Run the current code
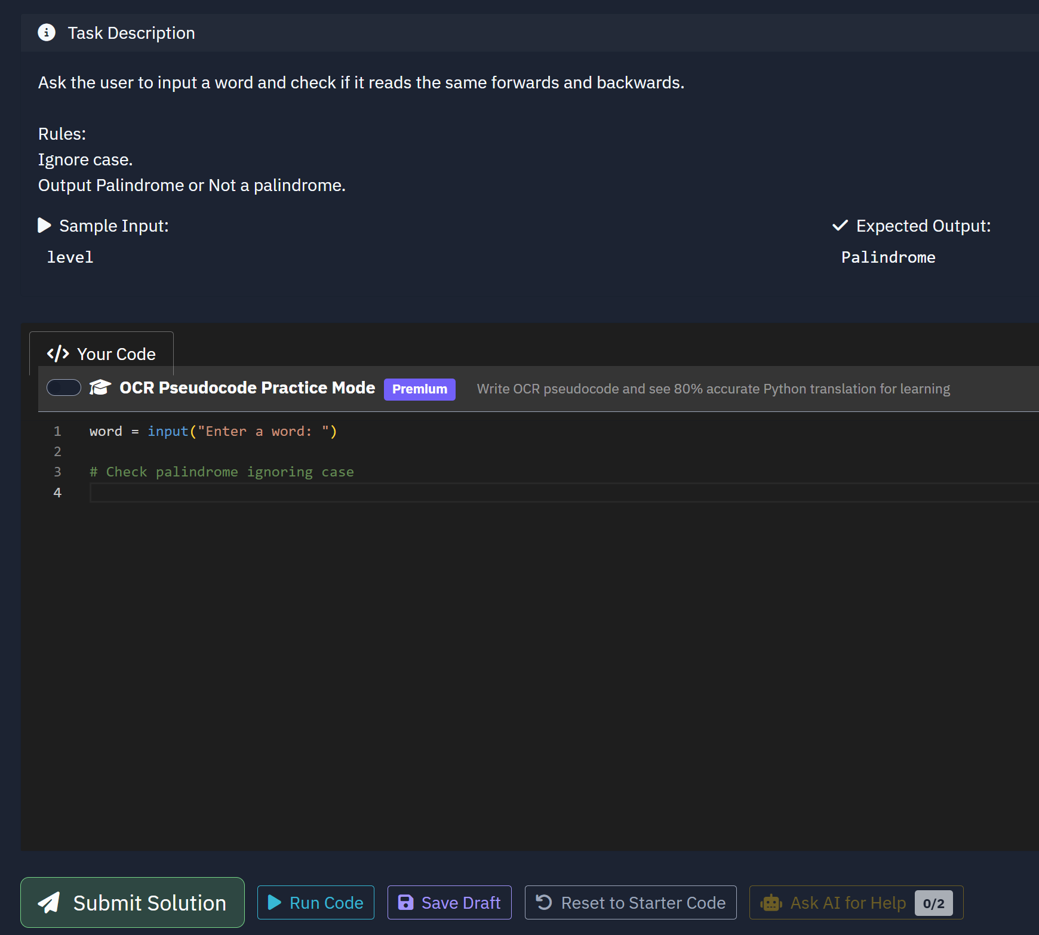This screenshot has height=935, width=1039. pyautogui.click(x=315, y=903)
